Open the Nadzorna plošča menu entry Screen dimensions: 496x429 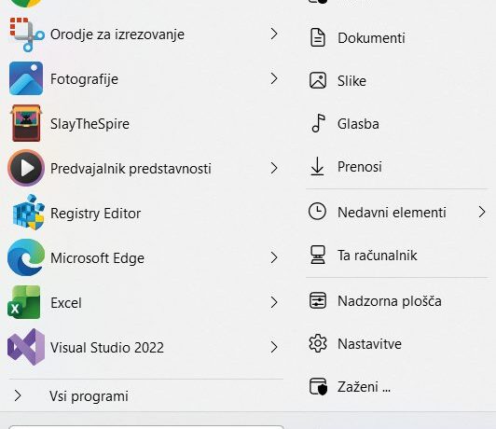click(x=397, y=300)
